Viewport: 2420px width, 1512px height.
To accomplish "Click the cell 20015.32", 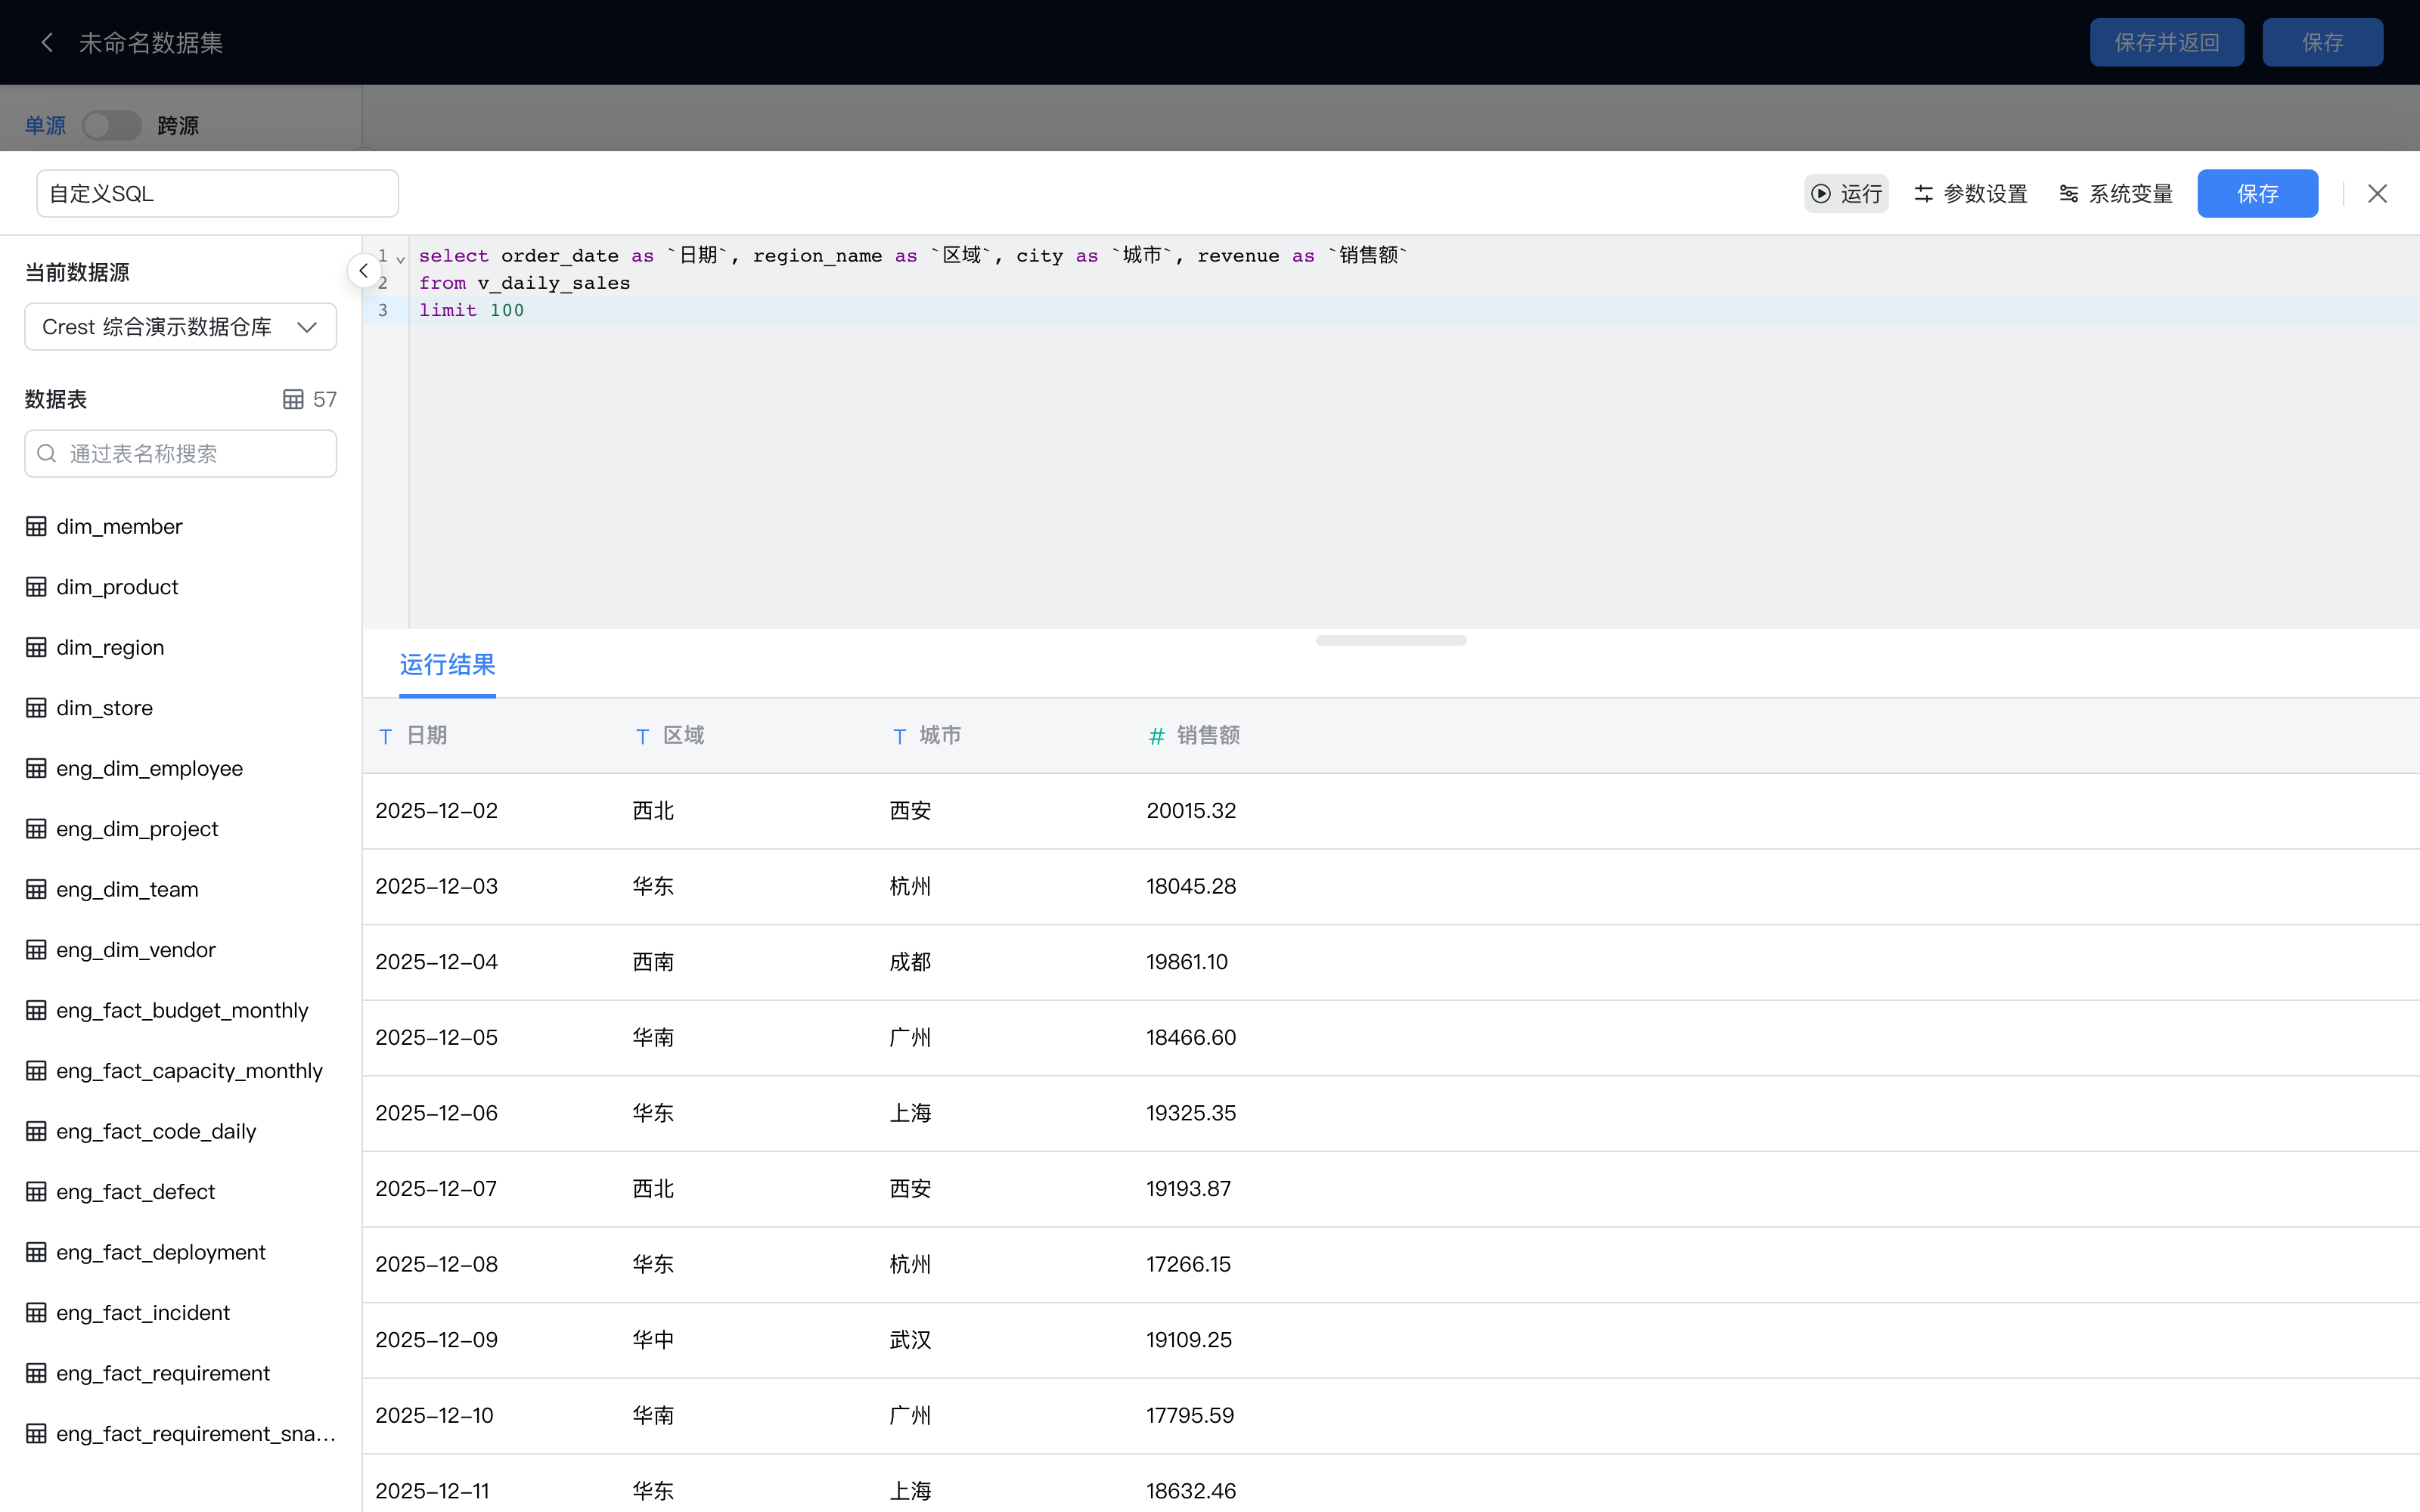I will tap(1191, 811).
